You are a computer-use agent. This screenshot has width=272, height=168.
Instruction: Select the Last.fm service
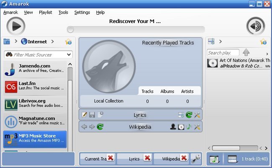(x=35, y=87)
